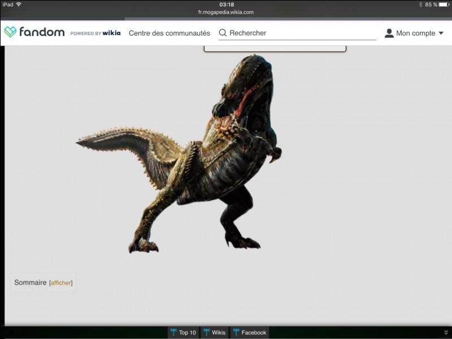Show the Sommaire via afficher link

coord(61,283)
